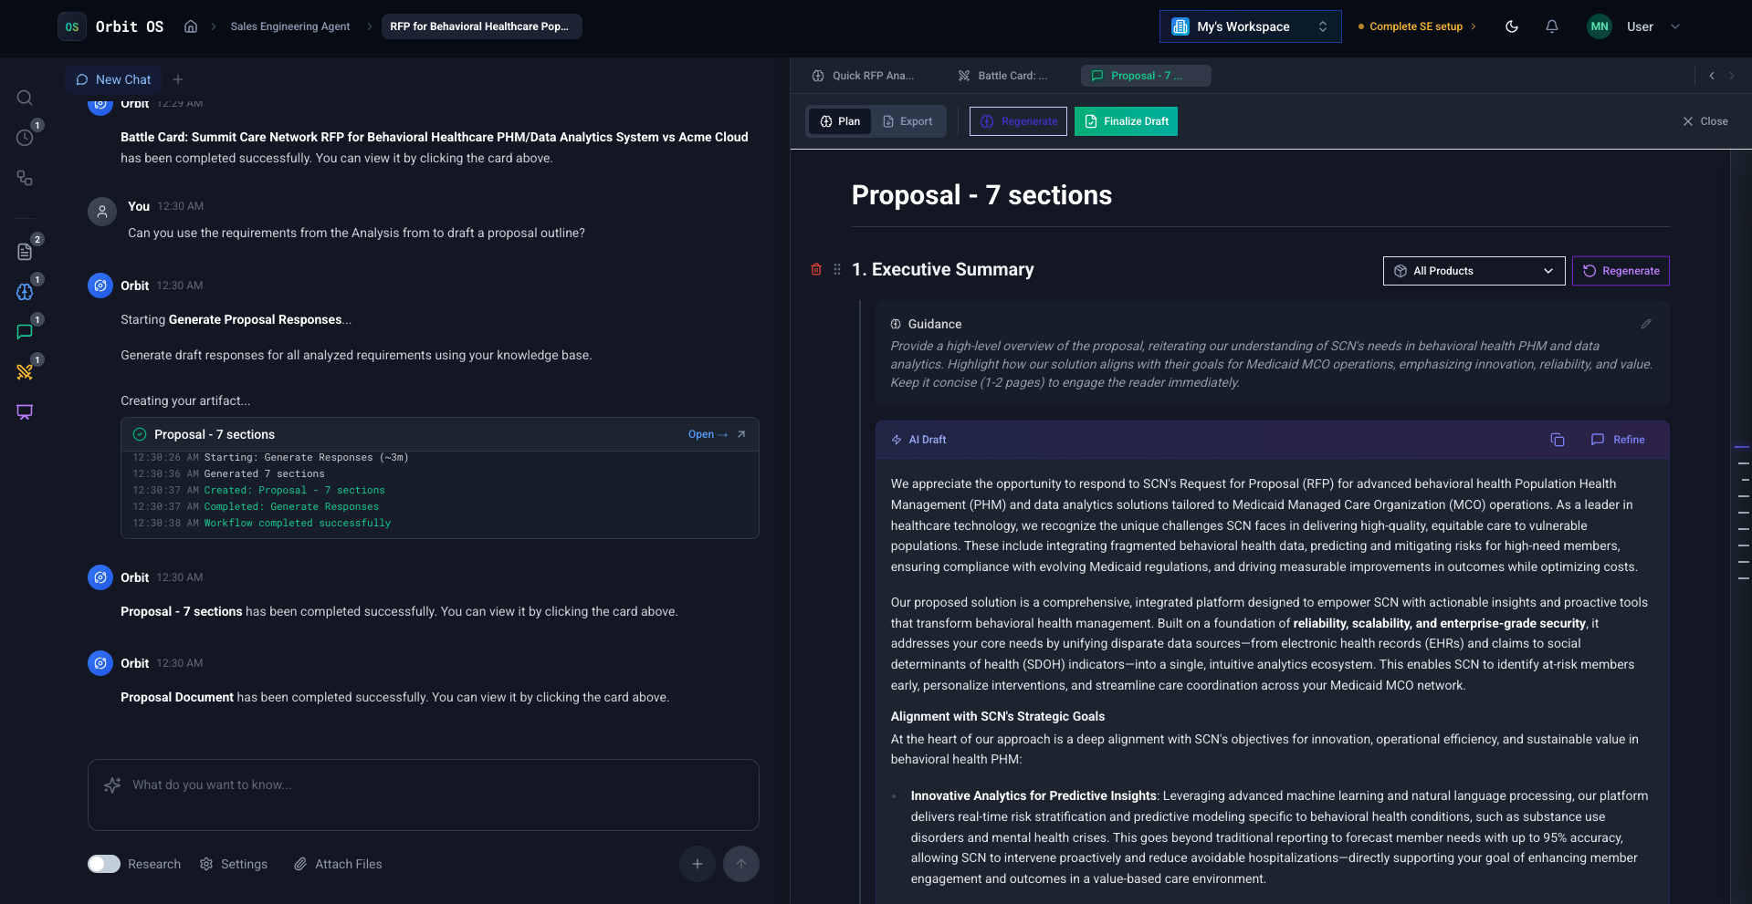Toggle dark mode with the moon icon
The image size is (1752, 904).
pos(1511,26)
